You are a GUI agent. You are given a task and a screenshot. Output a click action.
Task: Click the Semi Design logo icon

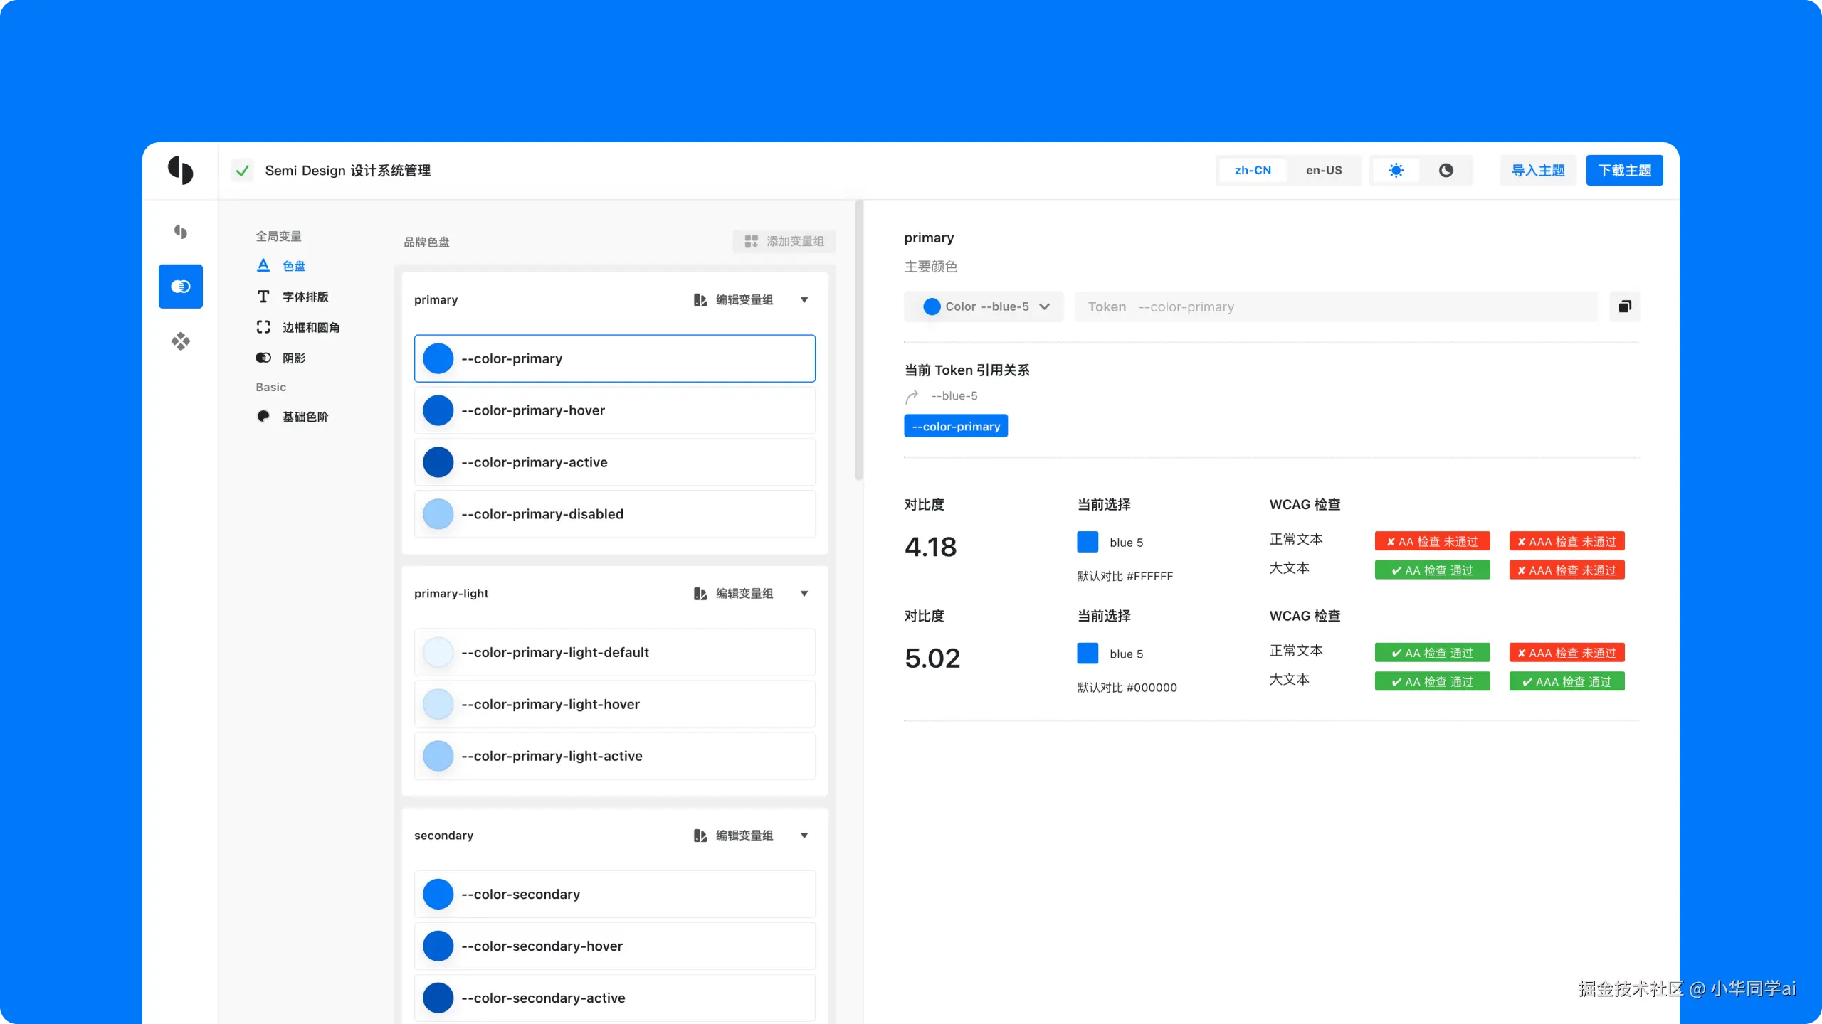[180, 171]
